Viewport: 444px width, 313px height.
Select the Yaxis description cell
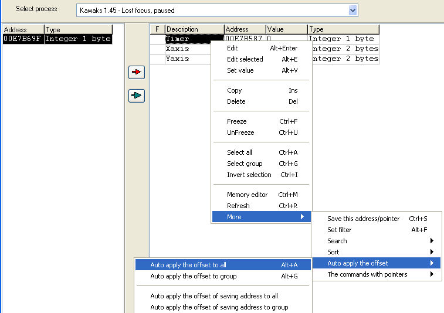(188, 59)
